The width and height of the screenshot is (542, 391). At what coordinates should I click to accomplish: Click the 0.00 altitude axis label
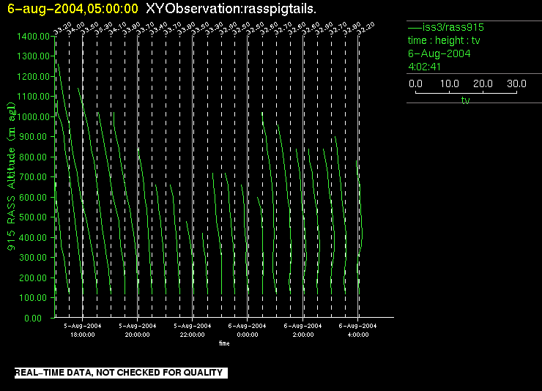(33, 318)
